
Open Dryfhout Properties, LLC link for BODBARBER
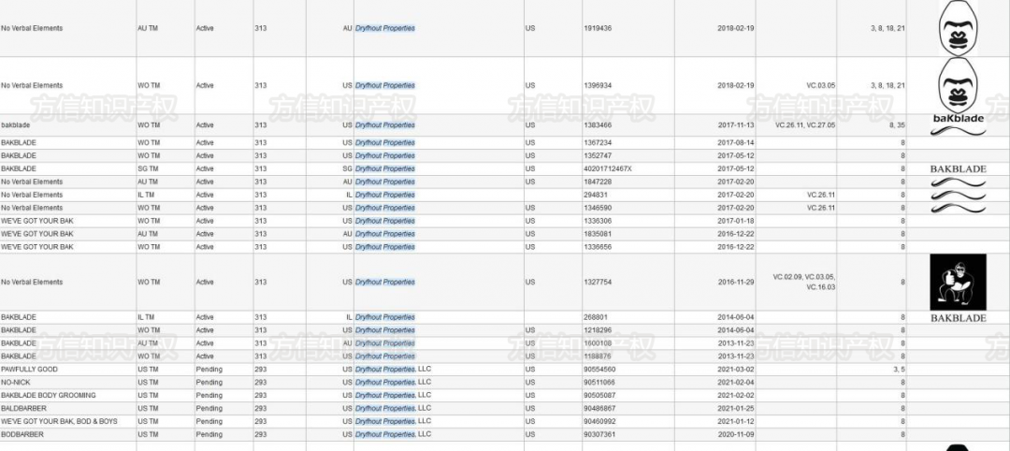point(393,434)
